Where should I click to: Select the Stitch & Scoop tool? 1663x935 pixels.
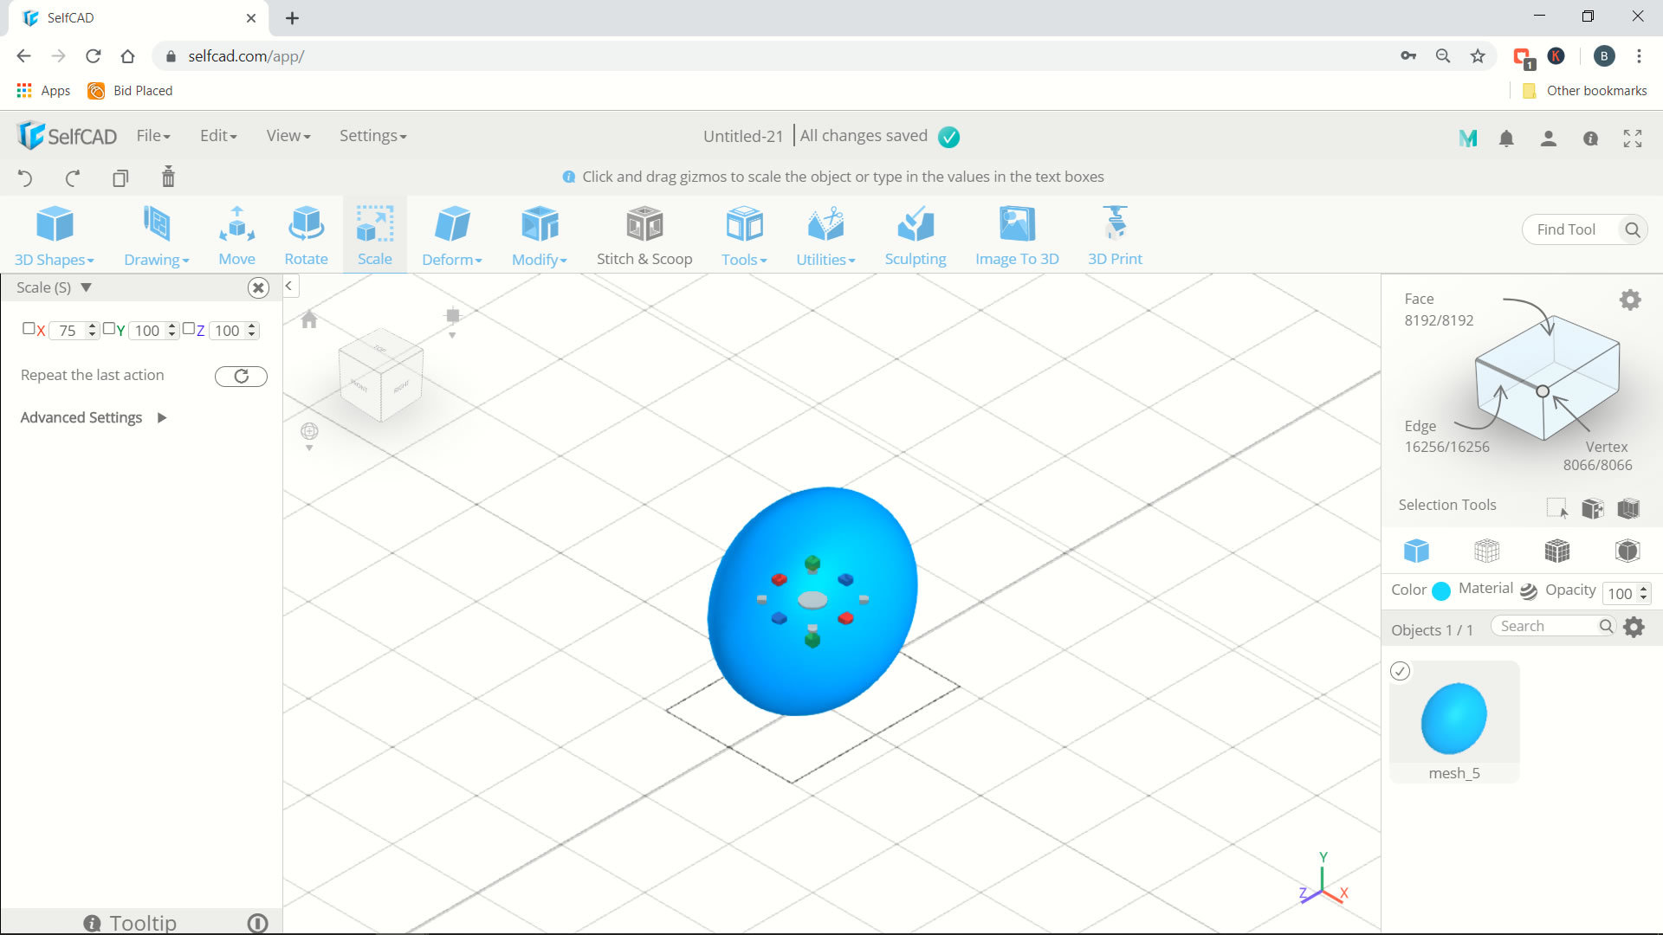(644, 235)
